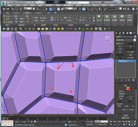Toggle the Angle Snap icon

tap(92, 9)
